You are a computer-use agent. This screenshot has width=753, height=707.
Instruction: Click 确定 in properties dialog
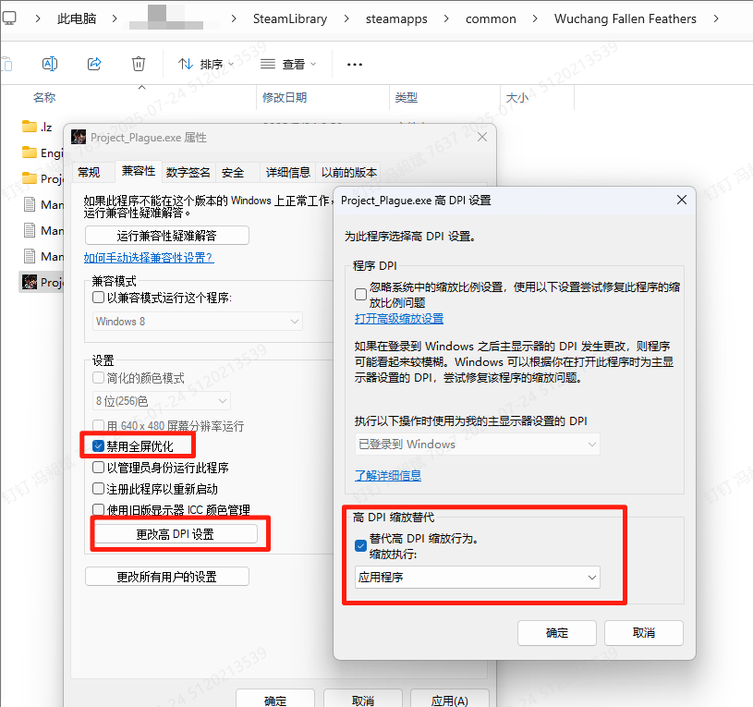click(275, 700)
